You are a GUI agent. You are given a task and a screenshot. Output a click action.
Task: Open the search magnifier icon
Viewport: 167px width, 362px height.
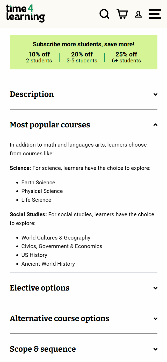(104, 14)
